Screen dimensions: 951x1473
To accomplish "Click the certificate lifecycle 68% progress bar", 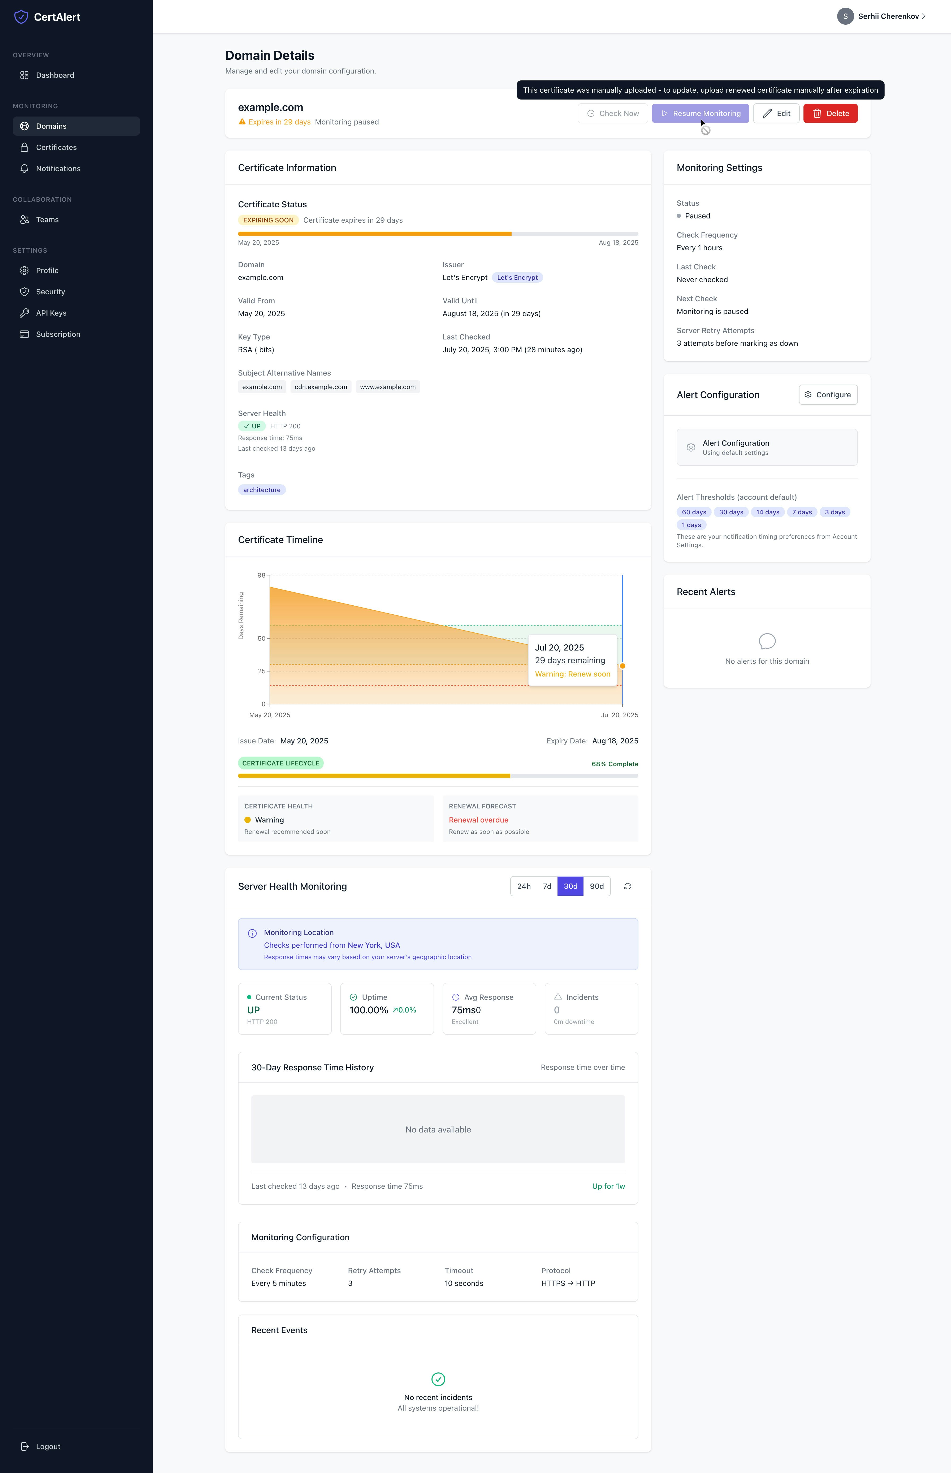I will (438, 776).
